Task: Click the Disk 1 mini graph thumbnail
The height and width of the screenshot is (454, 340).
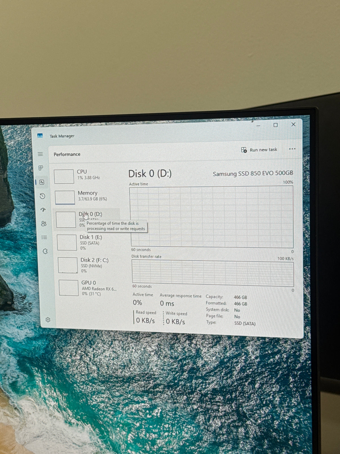Action: (x=67, y=242)
